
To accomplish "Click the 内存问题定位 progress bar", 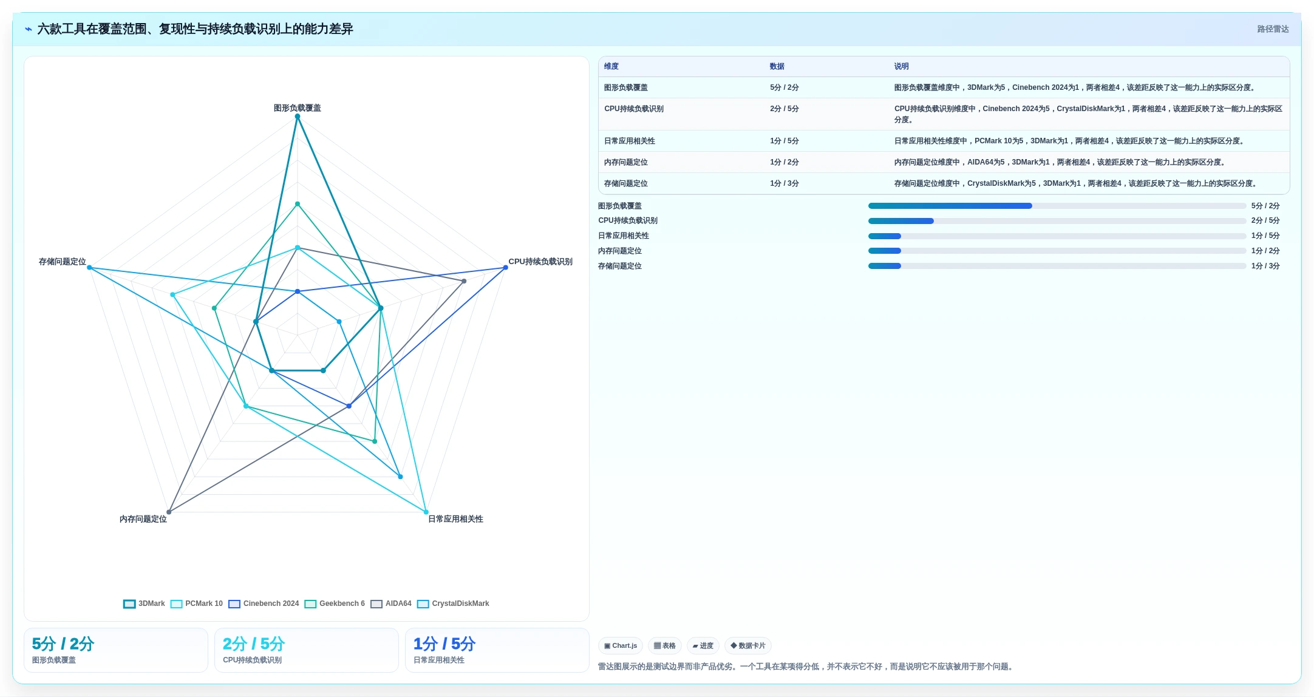I will click(1057, 251).
